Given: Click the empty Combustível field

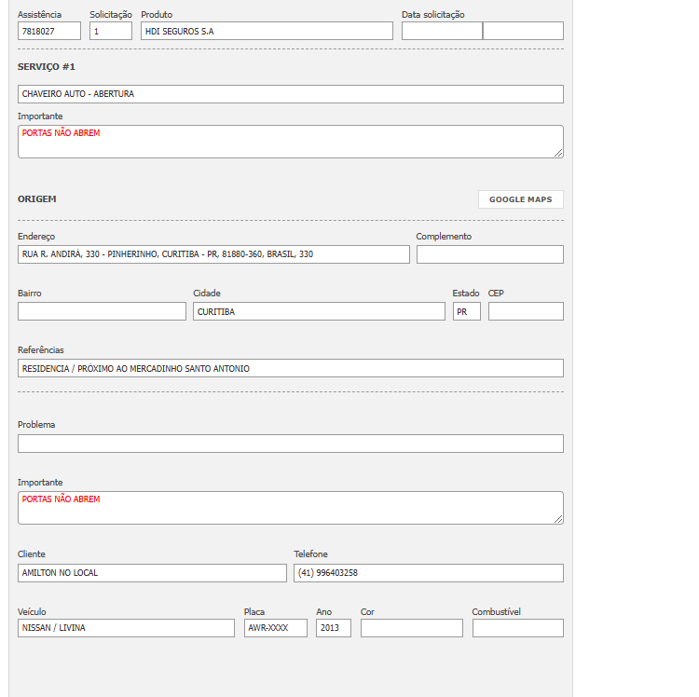Looking at the screenshot, I should pyautogui.click(x=517, y=628).
